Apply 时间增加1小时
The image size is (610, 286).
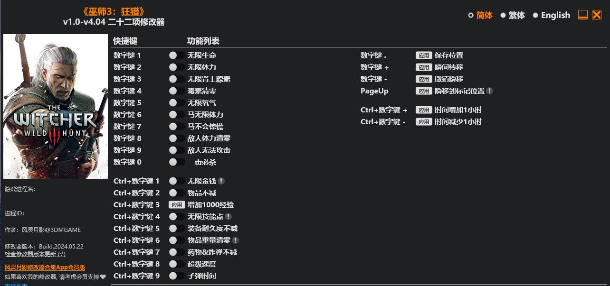(x=424, y=110)
